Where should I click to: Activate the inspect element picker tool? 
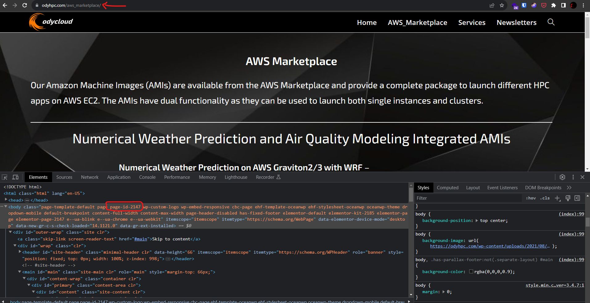tap(5, 177)
